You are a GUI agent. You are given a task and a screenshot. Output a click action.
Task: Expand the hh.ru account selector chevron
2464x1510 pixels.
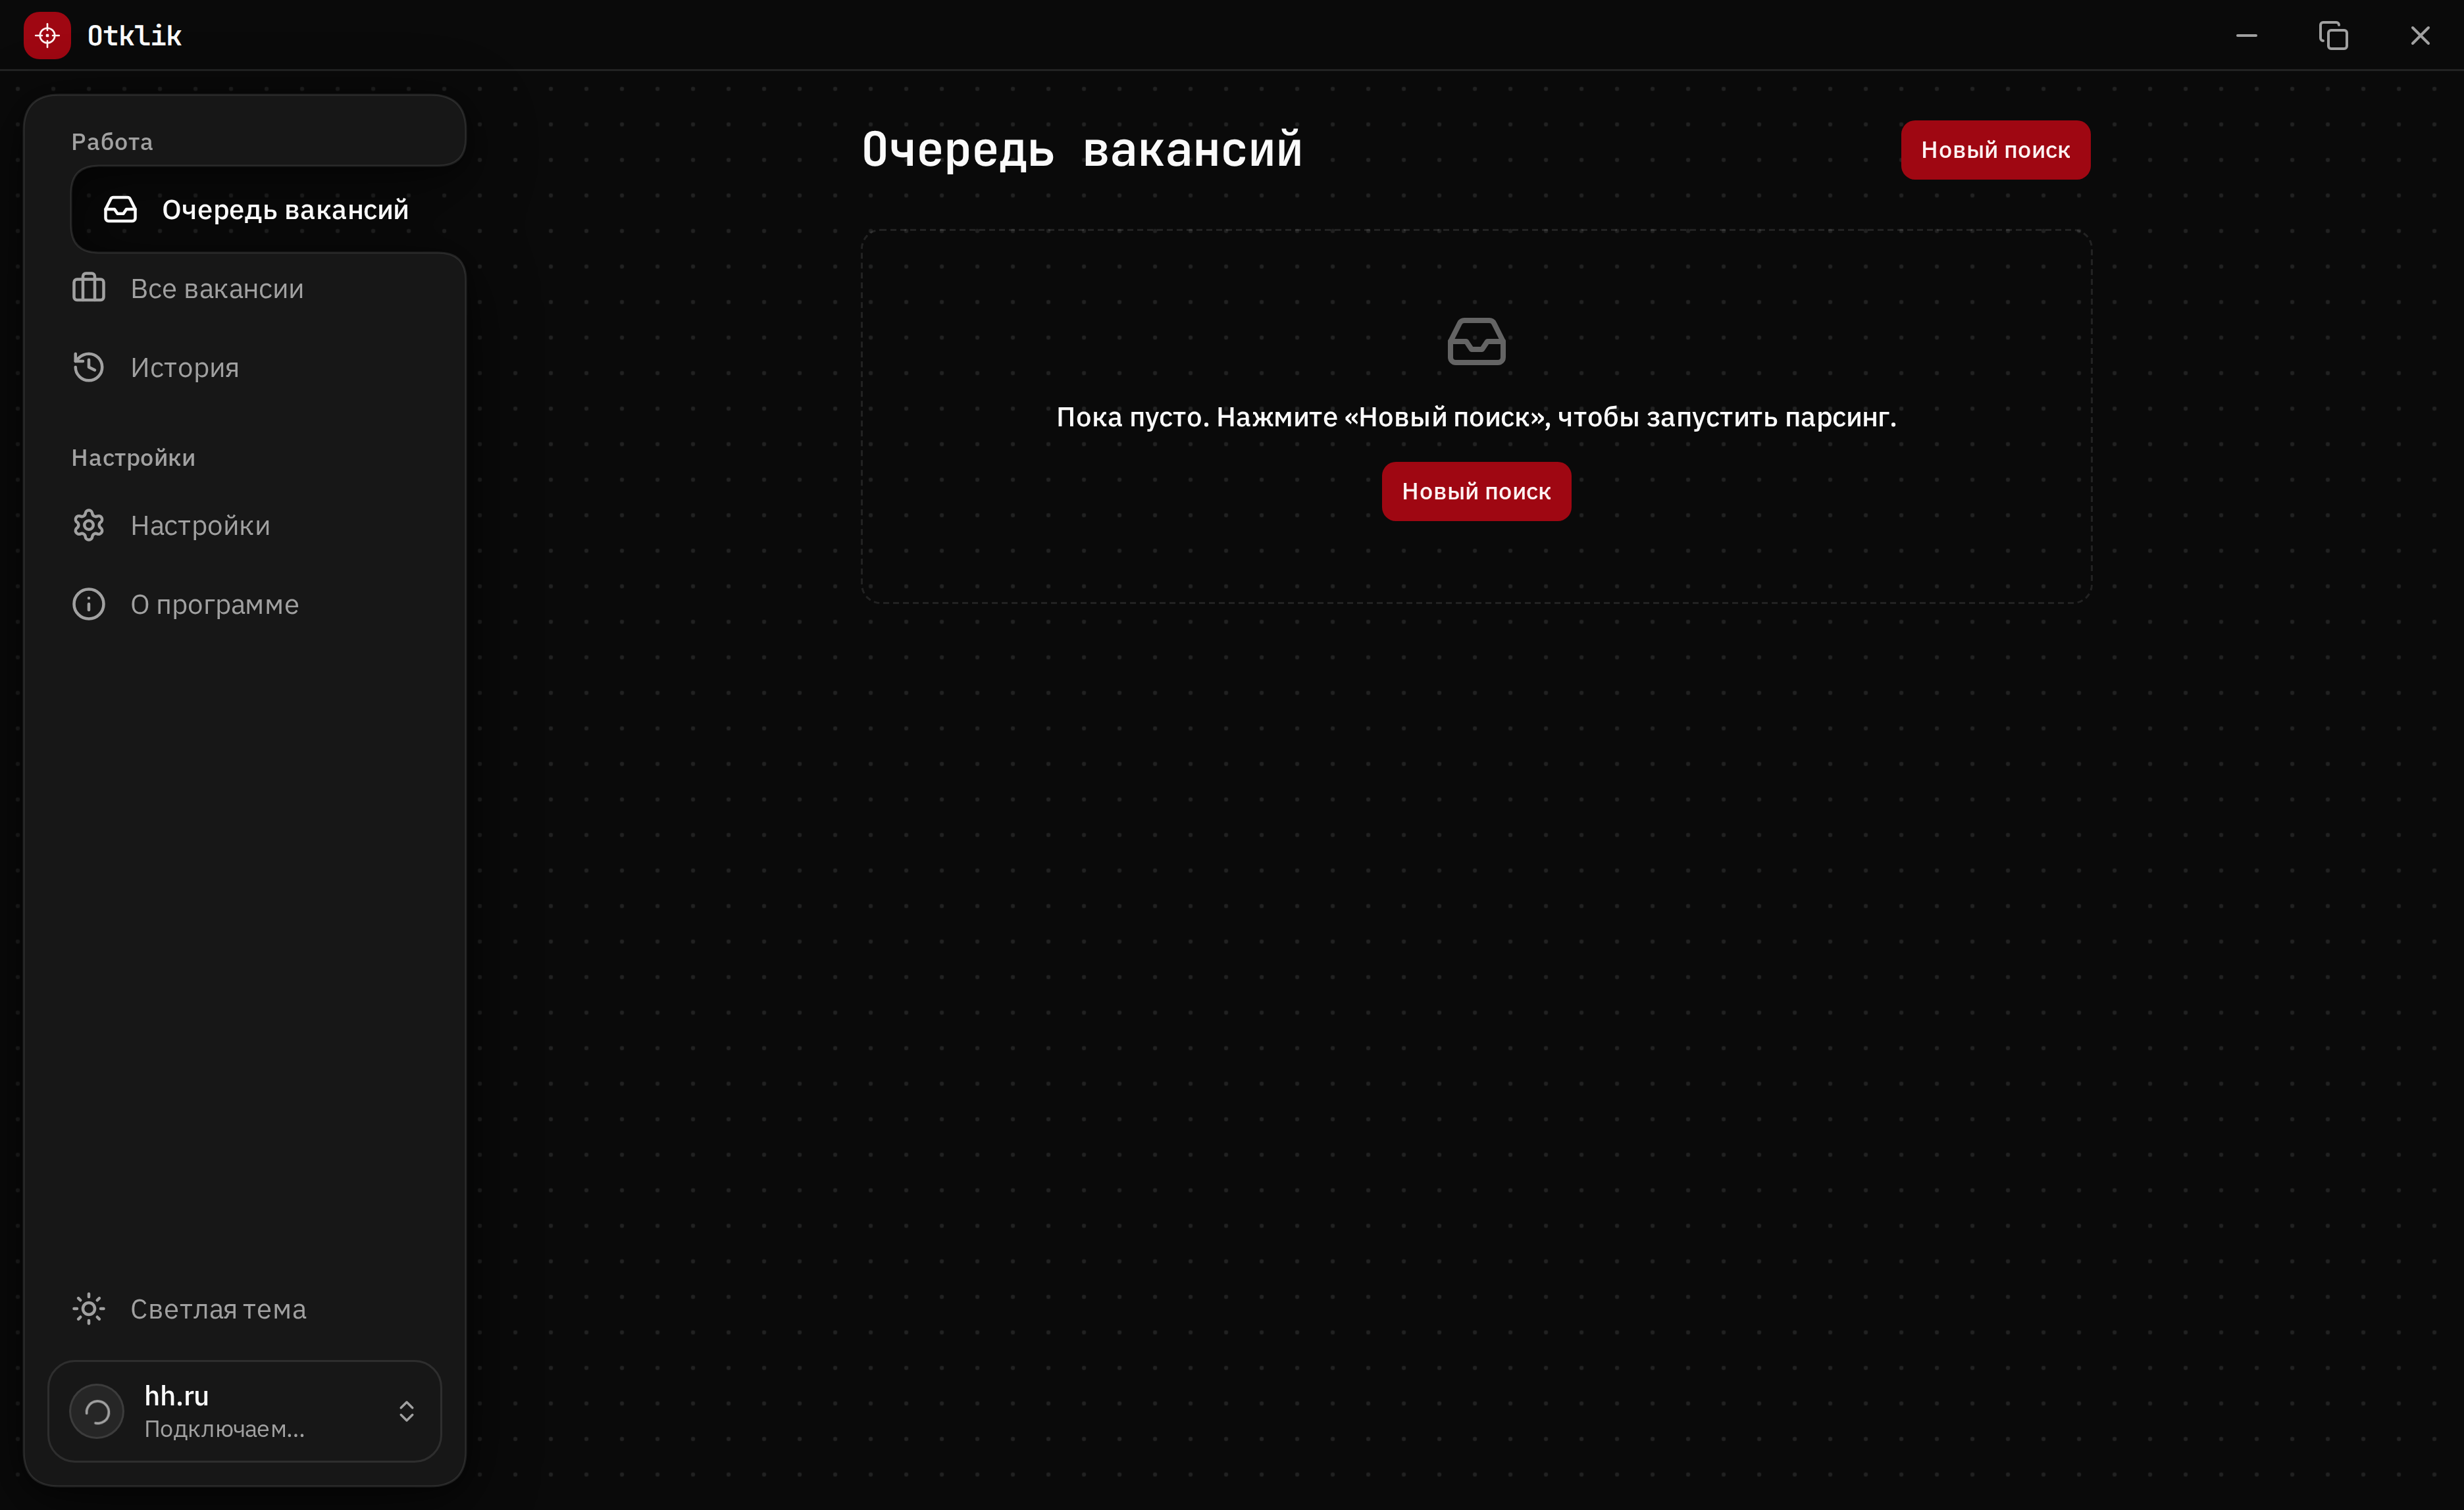coord(407,1411)
